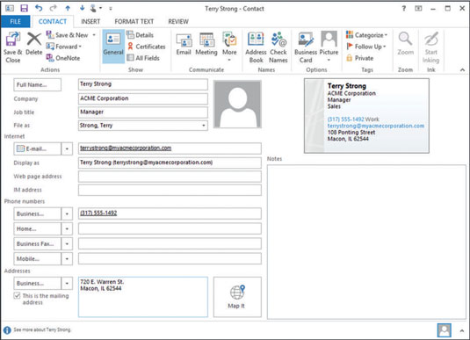The height and width of the screenshot is (340, 470).
Task: Click the Mobile... phone button
Action: 37,259
